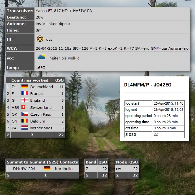Screen dimensions: 195x195
Task: Click the partly cloudy weather icon
Action: point(41,57)
